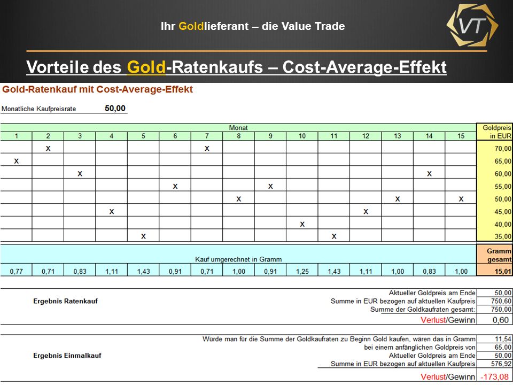The width and height of the screenshot is (513, 385).
Task: Click the 'Würde man für die Summe' sentence
Action: coord(339,339)
